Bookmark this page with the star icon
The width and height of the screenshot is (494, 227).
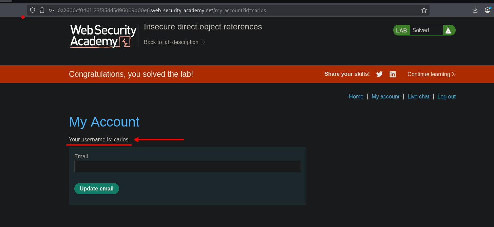[x=424, y=10]
